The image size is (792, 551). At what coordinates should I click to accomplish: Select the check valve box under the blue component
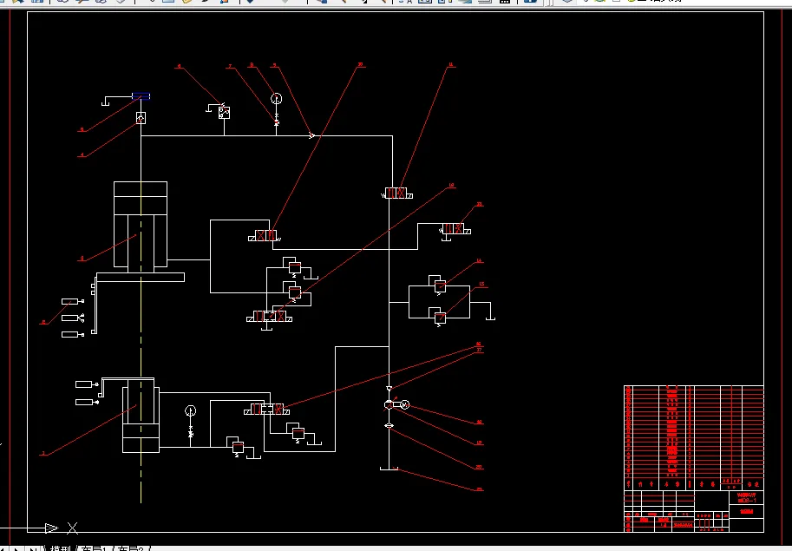tap(141, 118)
